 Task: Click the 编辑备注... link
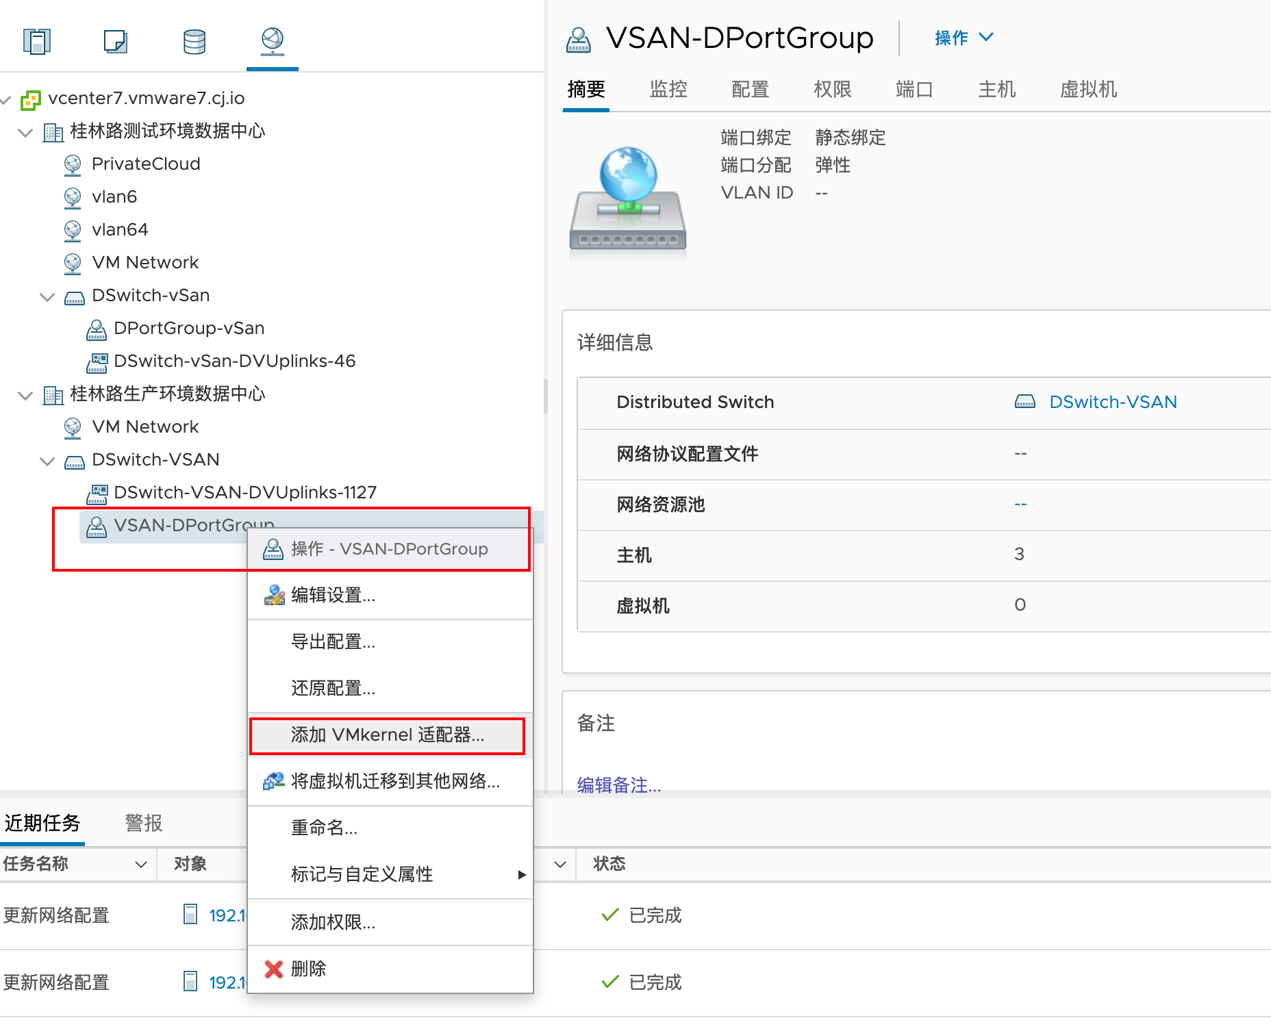[x=619, y=785]
